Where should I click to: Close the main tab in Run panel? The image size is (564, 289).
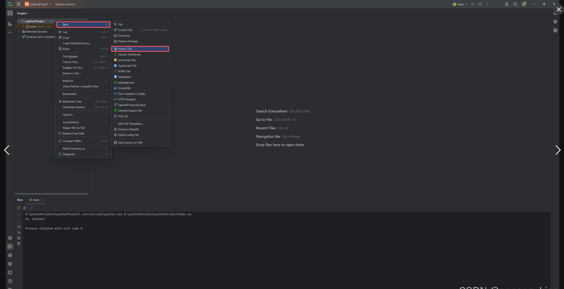coord(43,200)
